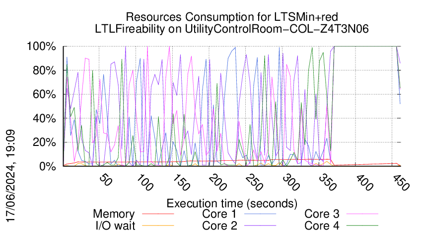
Task: Click the magenta Core 3 legend line sample
Action: point(362,214)
